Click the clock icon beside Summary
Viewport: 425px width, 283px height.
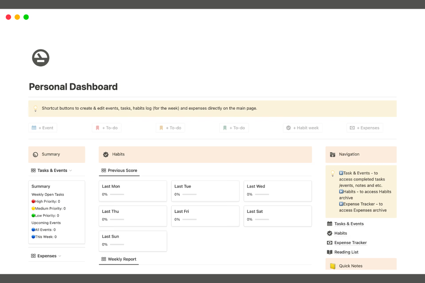[35, 154]
